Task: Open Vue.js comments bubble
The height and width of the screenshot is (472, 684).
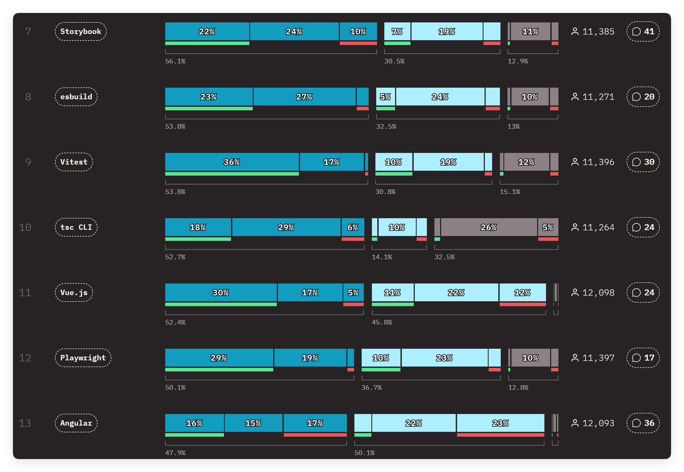Action: (643, 292)
